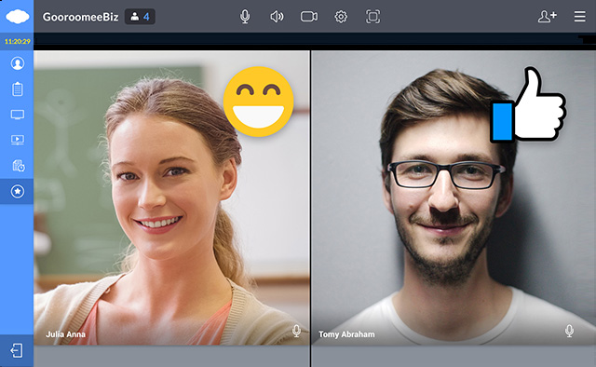Click the 11:20:29 clock display
This screenshot has height=367, width=596.
(17, 41)
